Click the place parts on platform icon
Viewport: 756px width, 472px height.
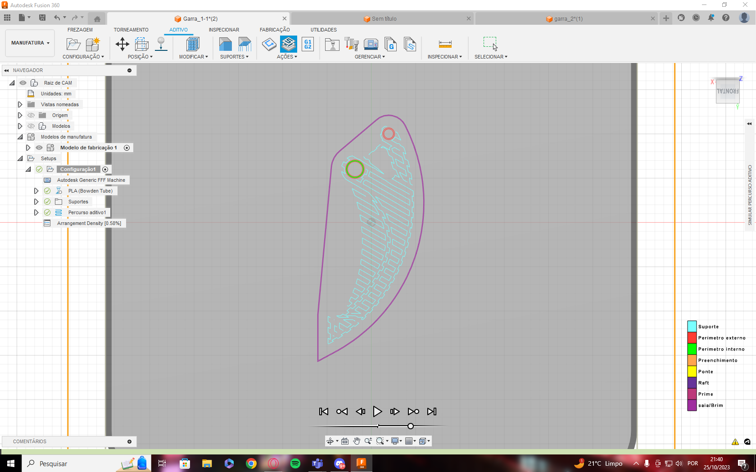point(161,44)
